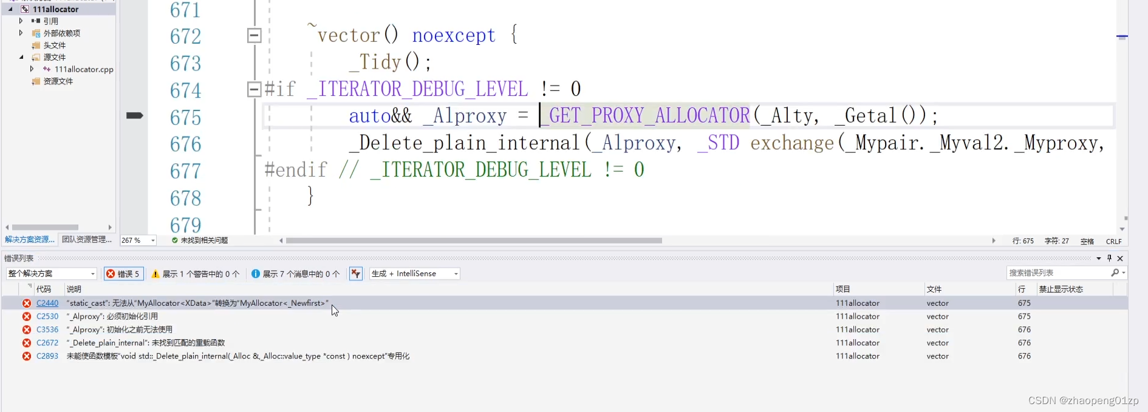Click the filter icon beside 代码 column

(30, 286)
